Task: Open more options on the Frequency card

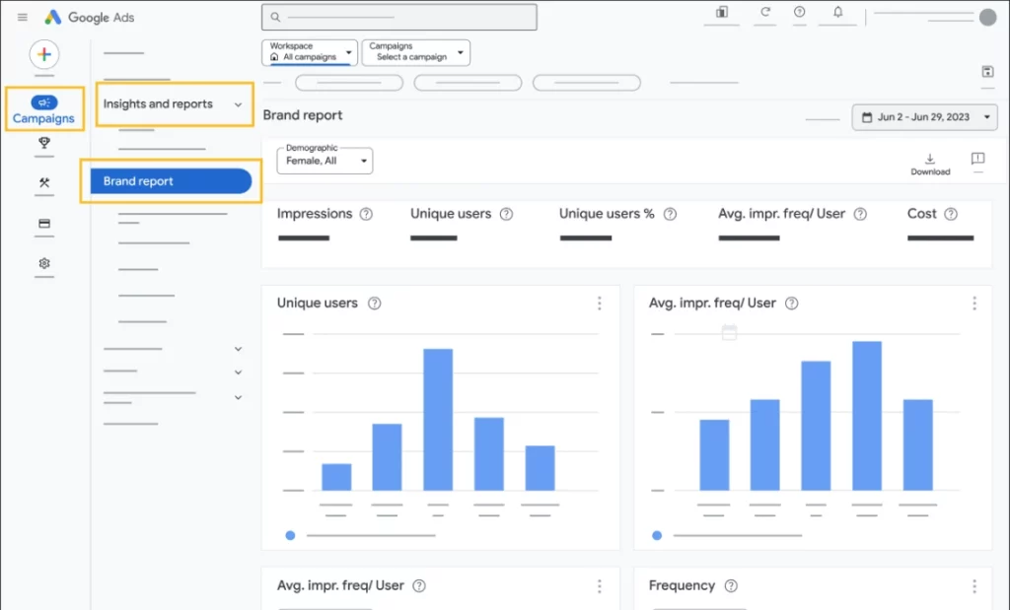Action: click(x=974, y=585)
